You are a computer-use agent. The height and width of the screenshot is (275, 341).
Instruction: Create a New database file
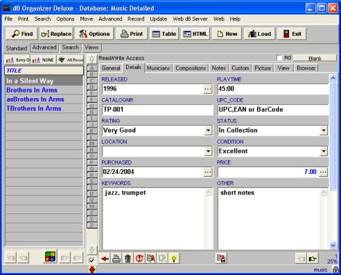point(227,34)
